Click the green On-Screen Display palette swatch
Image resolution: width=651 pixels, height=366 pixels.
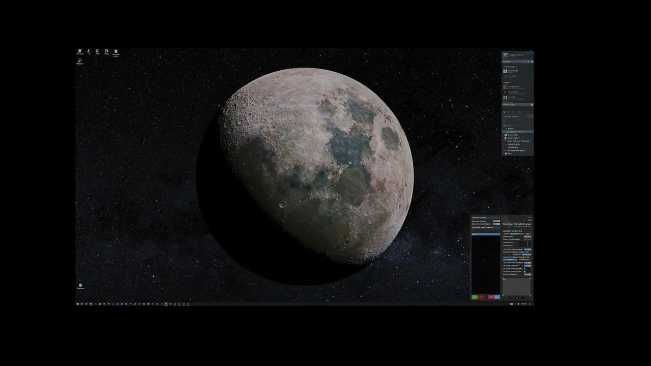pos(524,269)
